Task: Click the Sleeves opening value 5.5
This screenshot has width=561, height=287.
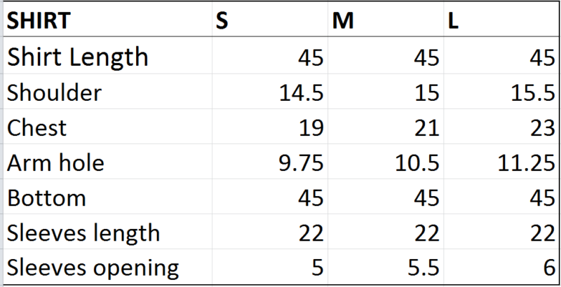Action: click(x=386, y=267)
